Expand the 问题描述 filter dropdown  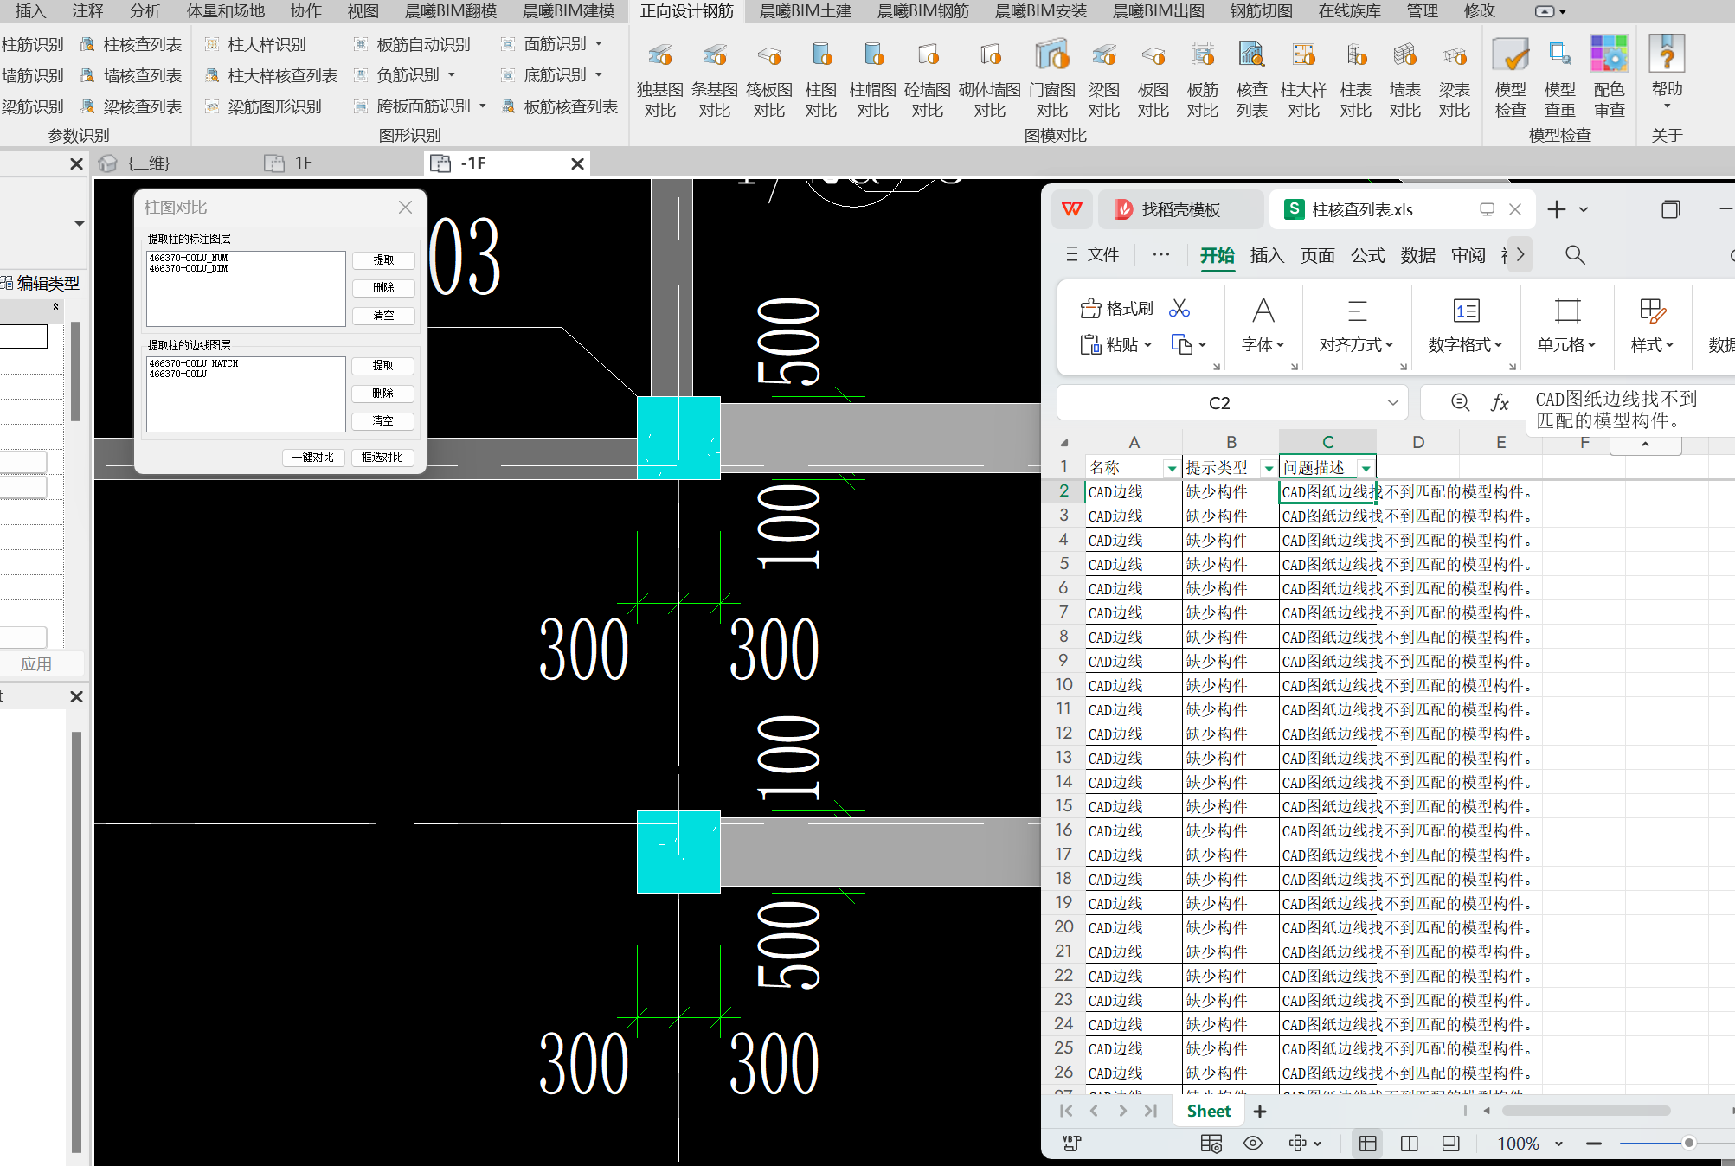(x=1366, y=468)
